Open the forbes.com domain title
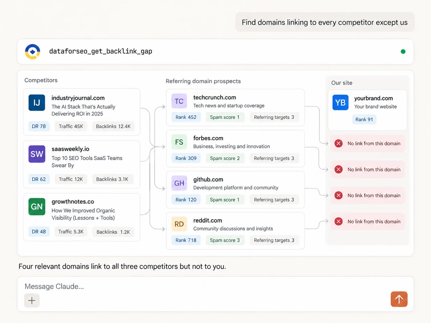This screenshot has width=431, height=323. 208,138
